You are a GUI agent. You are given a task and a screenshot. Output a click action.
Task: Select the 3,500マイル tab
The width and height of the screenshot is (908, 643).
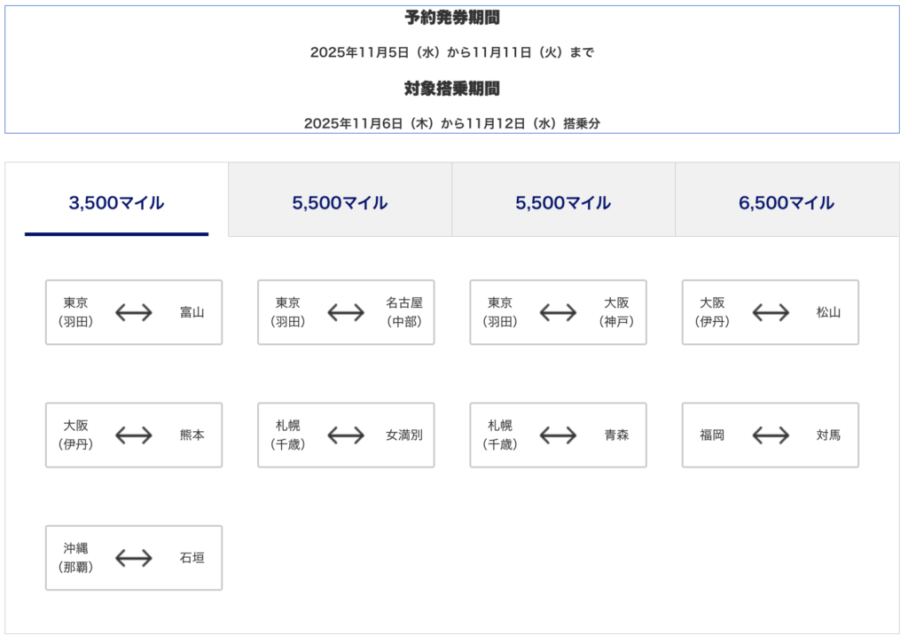pos(116,202)
